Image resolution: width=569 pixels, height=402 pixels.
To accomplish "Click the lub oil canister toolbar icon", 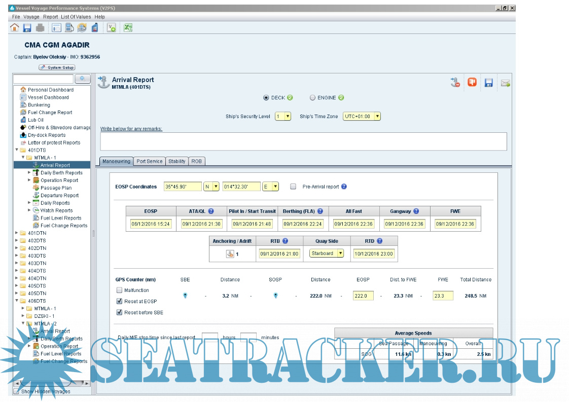I will (x=94, y=28).
